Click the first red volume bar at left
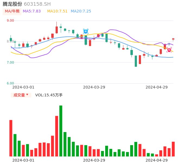Viewport: 186px width, 164px height. pyautogui.click(x=11, y=138)
